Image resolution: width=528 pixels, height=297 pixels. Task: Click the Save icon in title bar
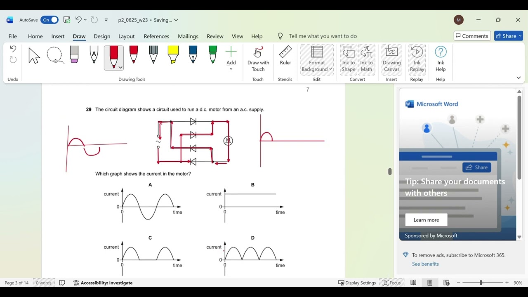click(66, 20)
